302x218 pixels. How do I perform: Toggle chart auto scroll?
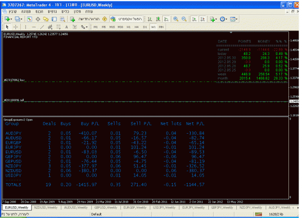tap(194, 19)
